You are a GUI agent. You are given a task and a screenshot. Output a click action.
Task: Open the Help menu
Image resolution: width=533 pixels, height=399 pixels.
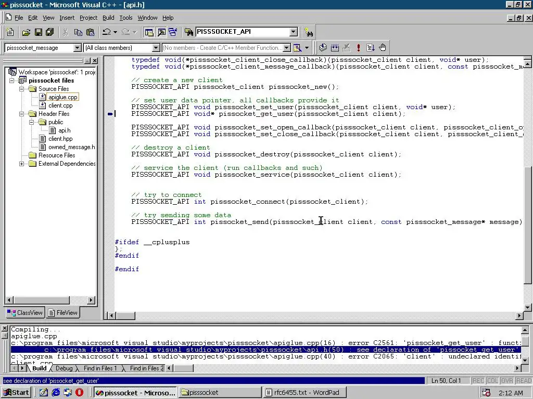coord(168,18)
